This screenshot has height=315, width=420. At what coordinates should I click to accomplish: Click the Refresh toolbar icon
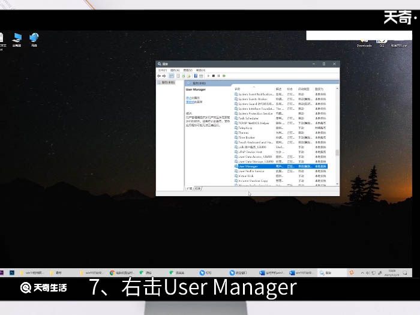coord(184,76)
